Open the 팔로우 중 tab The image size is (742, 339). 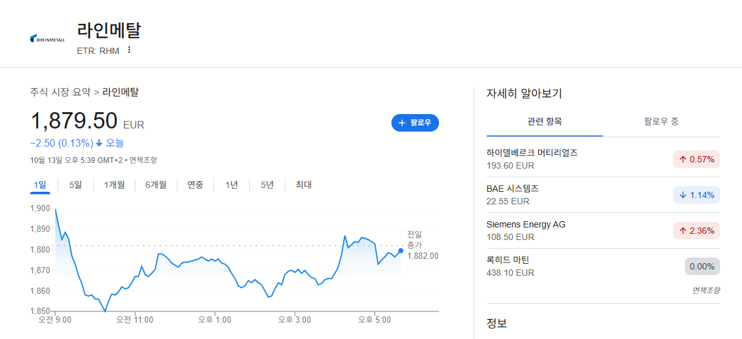[661, 122]
